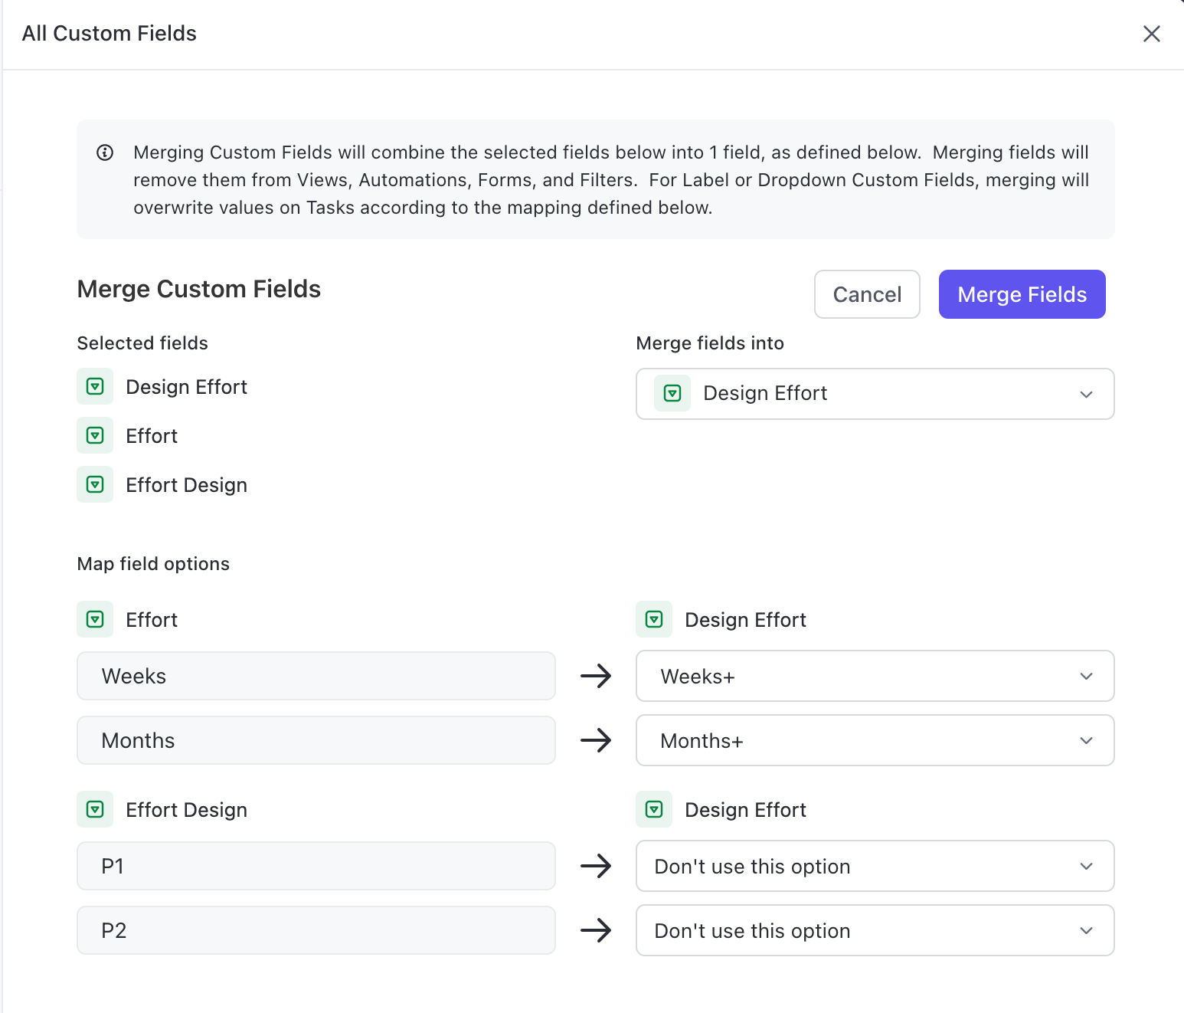This screenshot has width=1184, height=1013.
Task: Click the arrow icon next to Months
Action: [x=596, y=740]
